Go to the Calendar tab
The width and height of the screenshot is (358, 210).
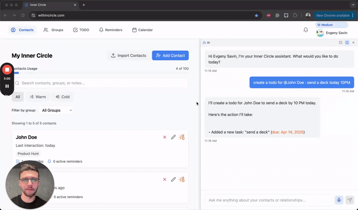pyautogui.click(x=142, y=30)
